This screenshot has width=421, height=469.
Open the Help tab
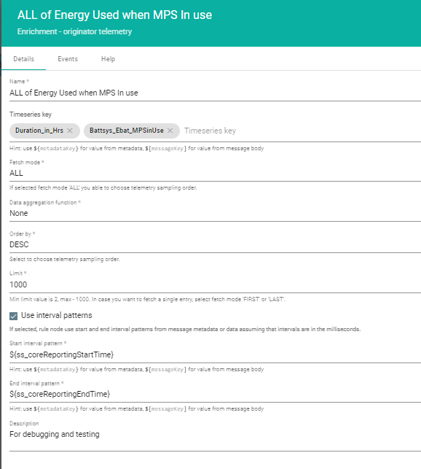click(108, 59)
